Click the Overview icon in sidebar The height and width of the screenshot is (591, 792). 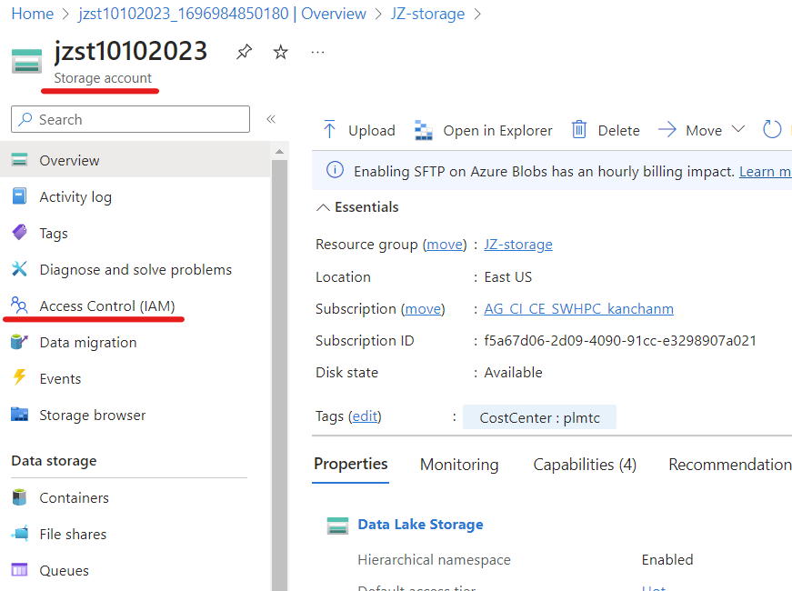tap(19, 160)
